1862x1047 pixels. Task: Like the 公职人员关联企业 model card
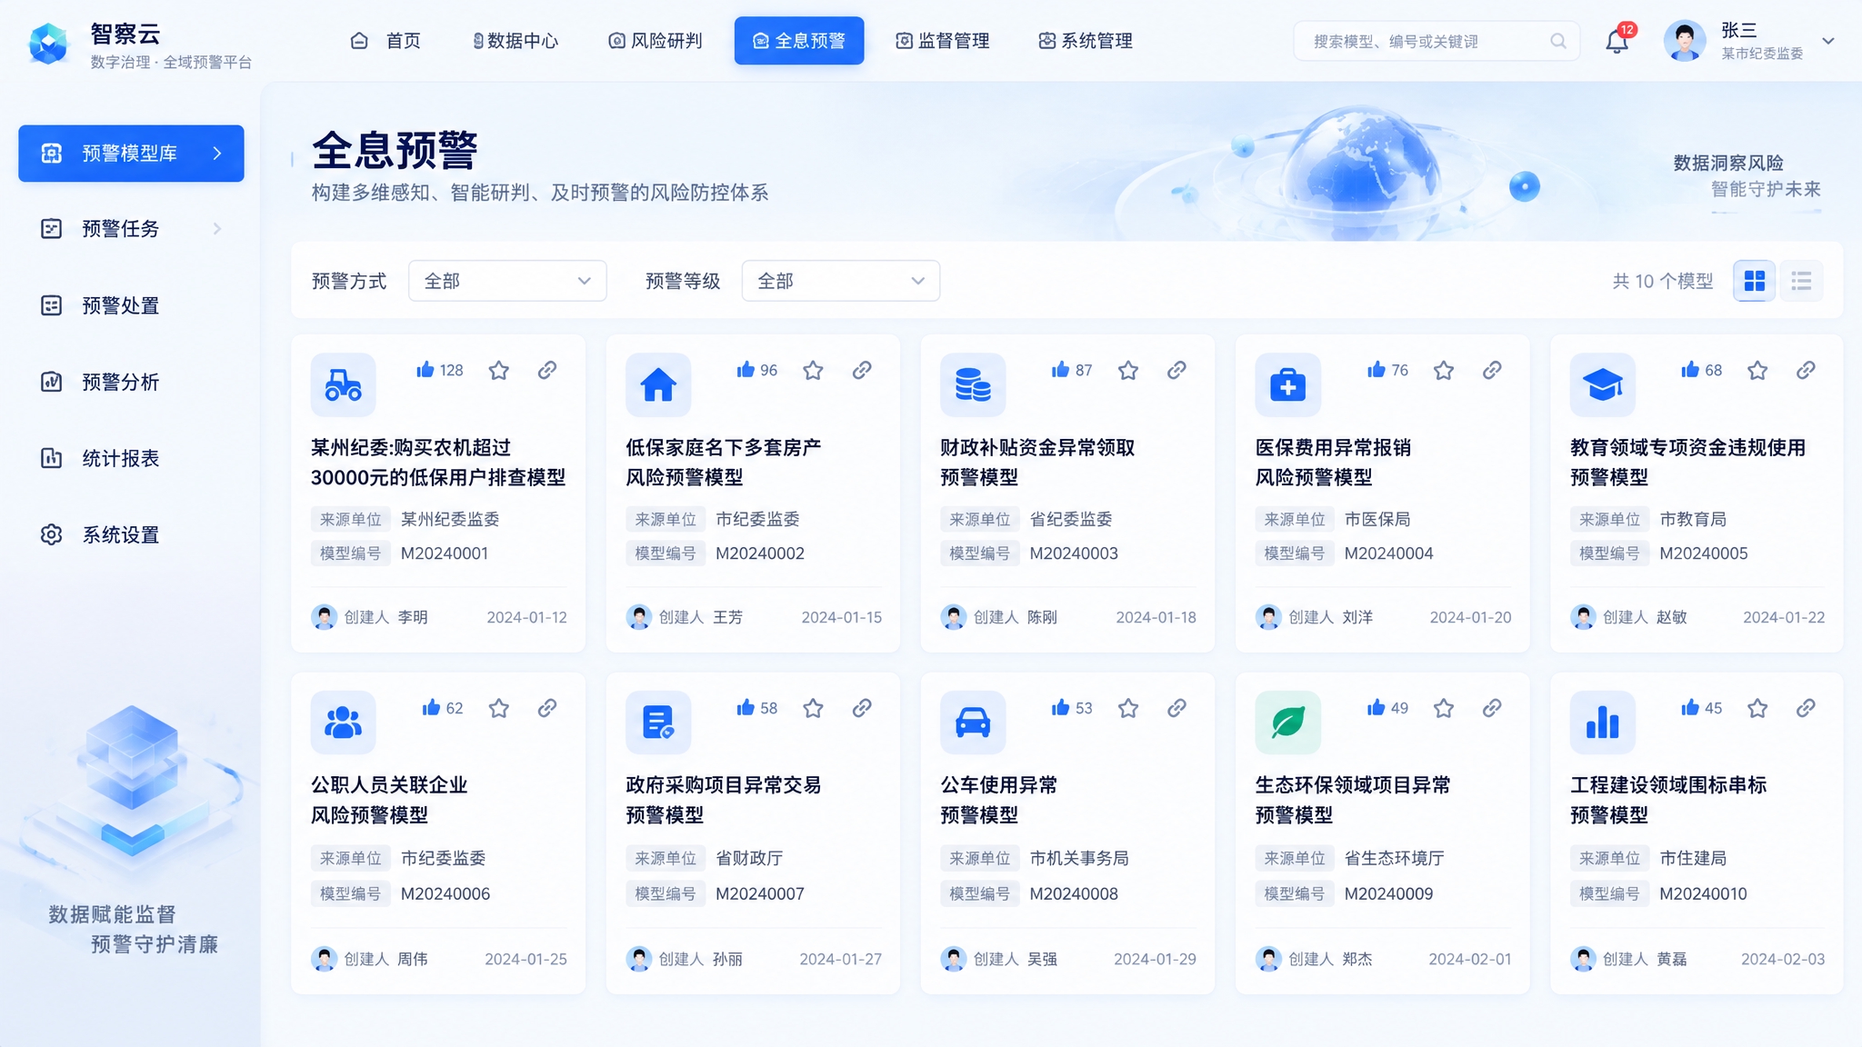click(x=431, y=707)
